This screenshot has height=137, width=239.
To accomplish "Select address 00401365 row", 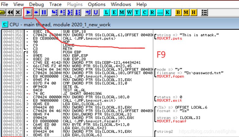I will (13, 52).
